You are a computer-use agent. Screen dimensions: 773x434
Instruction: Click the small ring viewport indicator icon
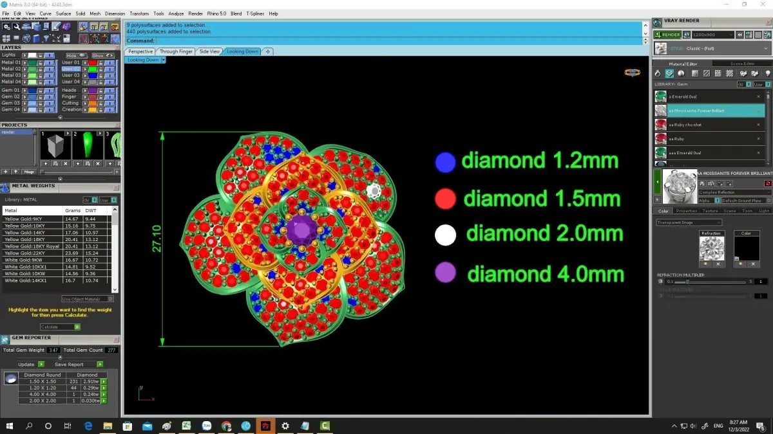pyautogui.click(x=632, y=73)
